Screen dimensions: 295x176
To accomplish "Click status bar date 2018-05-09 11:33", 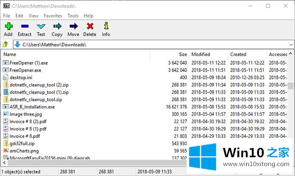I will (154, 172).
